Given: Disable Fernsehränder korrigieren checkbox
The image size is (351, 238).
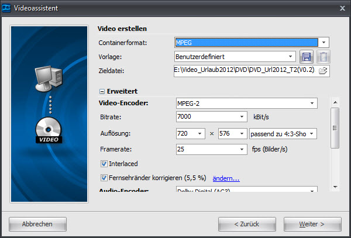Looking at the screenshot, I should click(104, 178).
